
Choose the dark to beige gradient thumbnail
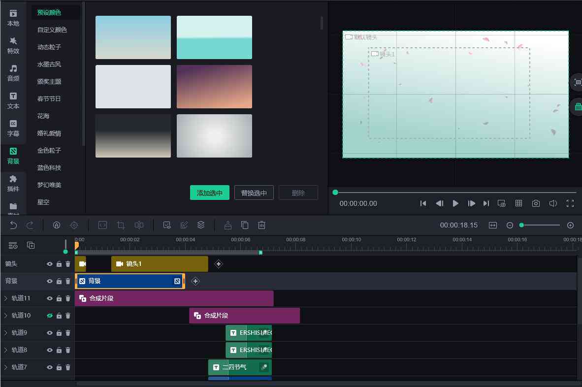click(133, 136)
